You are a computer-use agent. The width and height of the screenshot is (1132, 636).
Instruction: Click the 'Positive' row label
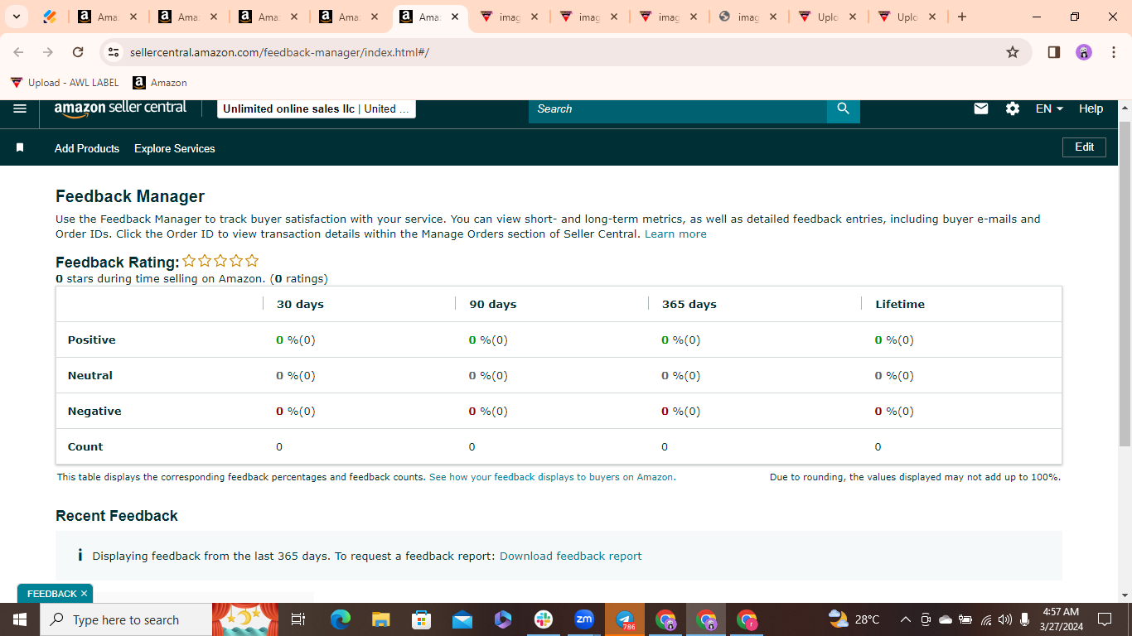pyautogui.click(x=91, y=340)
